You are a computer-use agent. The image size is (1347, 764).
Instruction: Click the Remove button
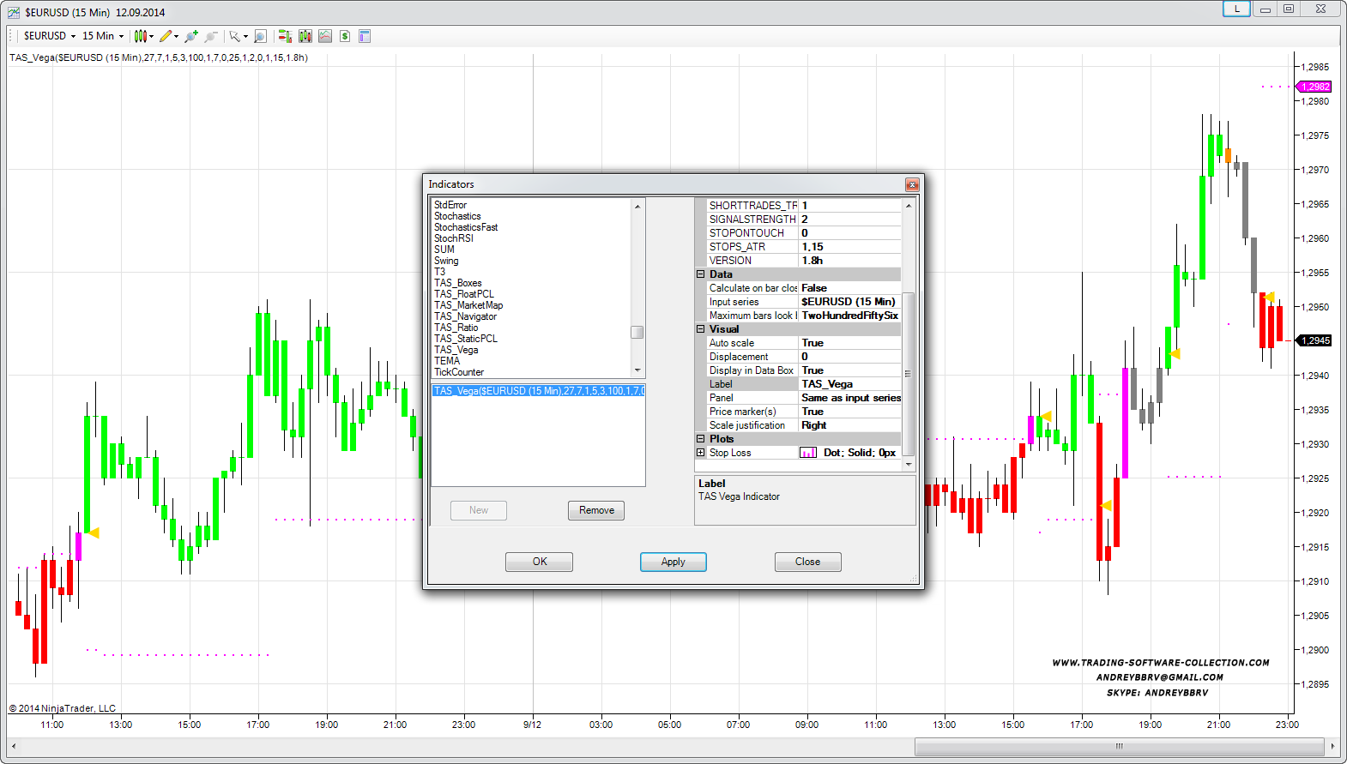click(x=596, y=510)
